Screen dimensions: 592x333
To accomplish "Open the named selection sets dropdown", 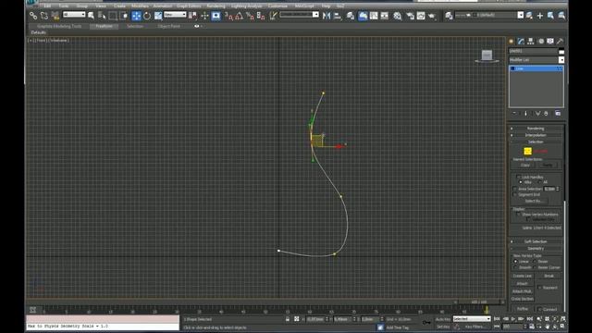I will point(299,15).
